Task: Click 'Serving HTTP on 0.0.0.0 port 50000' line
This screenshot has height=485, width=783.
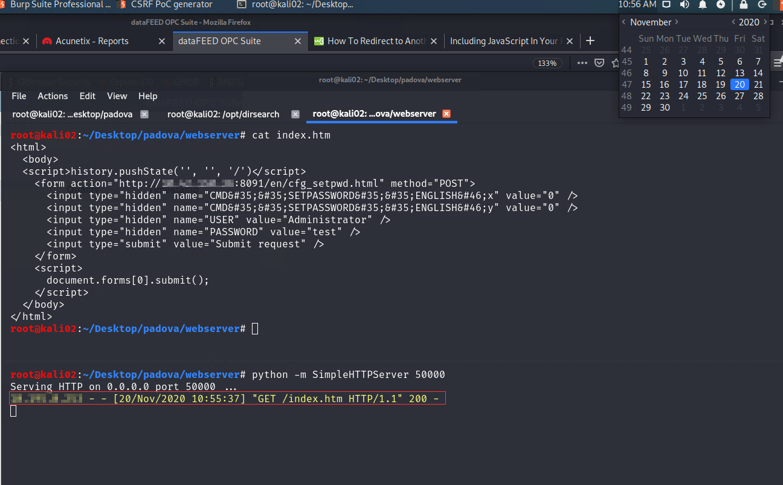Action: [x=124, y=387]
